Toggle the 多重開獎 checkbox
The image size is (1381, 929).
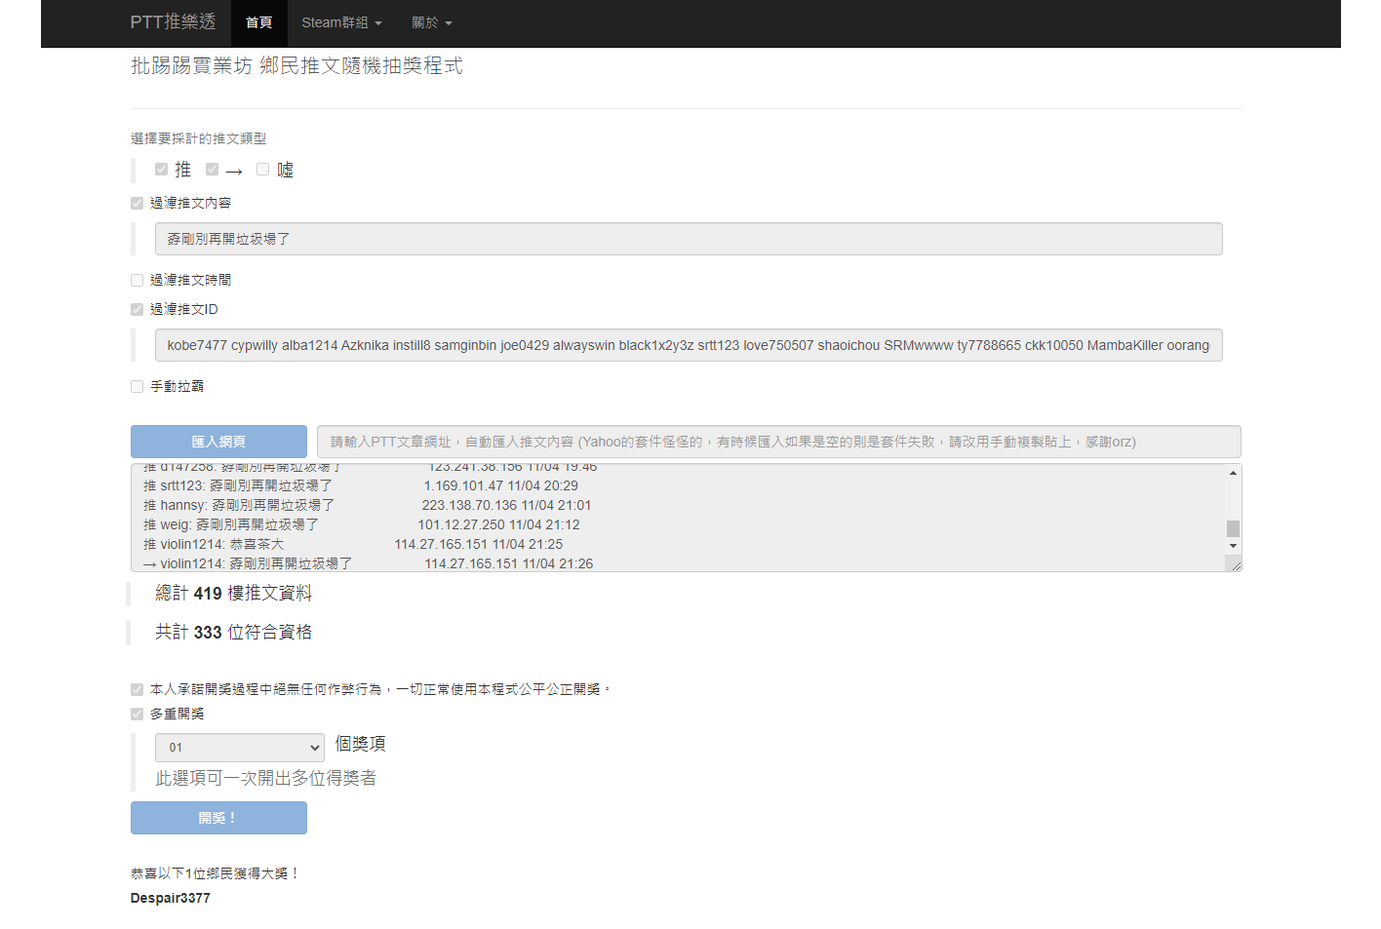click(x=137, y=714)
